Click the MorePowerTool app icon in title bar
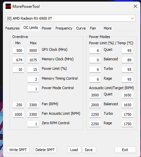This screenshot has width=141, height=157. coord(8,6)
